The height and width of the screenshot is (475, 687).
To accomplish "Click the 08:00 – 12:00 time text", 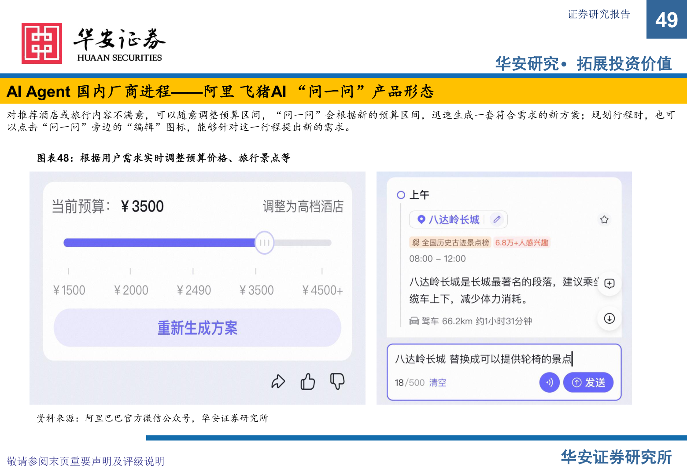I will [437, 259].
